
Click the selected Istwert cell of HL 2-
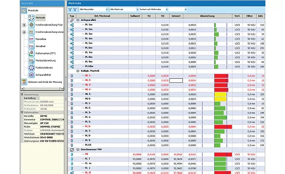pos(176,80)
